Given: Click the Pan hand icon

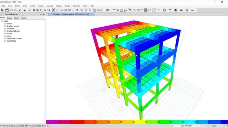Looking at the screenshot, I should [x=53, y=10].
